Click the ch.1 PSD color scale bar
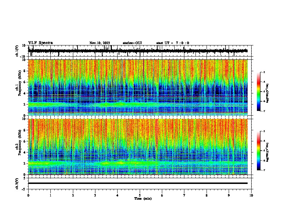The width and height of the screenshot is (283, 219). (x=259, y=92)
